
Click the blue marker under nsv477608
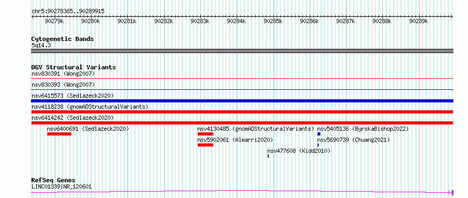pos(268,156)
